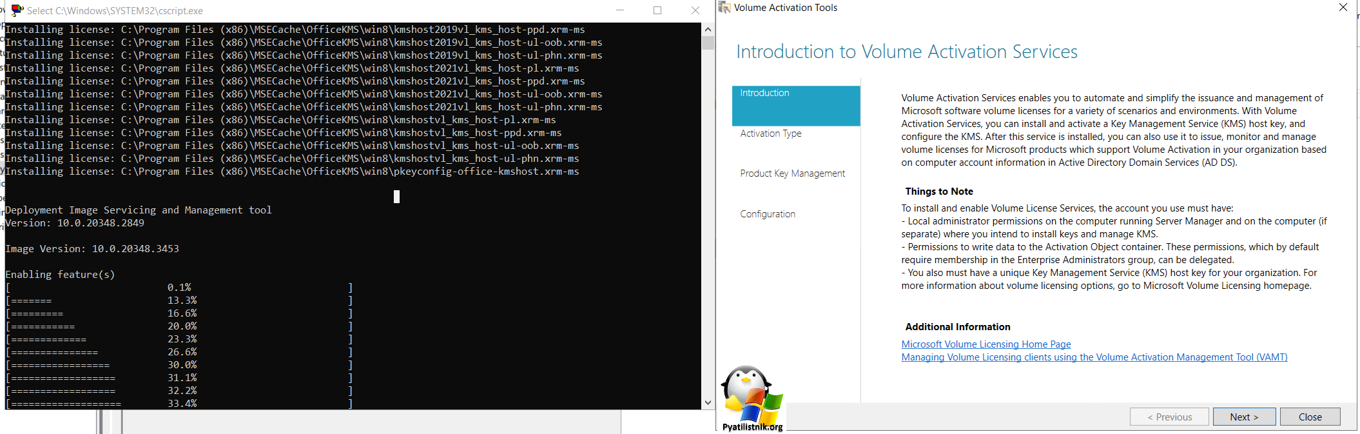This screenshot has width=1360, height=434.
Task: Click the 'Version: 10.0.20348.2849' console line
Action: (x=75, y=223)
